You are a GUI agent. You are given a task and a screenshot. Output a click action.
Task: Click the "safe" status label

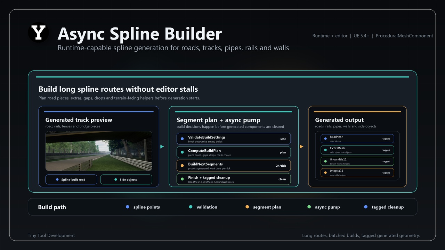pos(283,139)
